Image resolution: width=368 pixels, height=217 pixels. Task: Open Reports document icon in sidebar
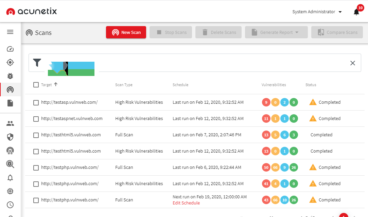tap(10, 103)
